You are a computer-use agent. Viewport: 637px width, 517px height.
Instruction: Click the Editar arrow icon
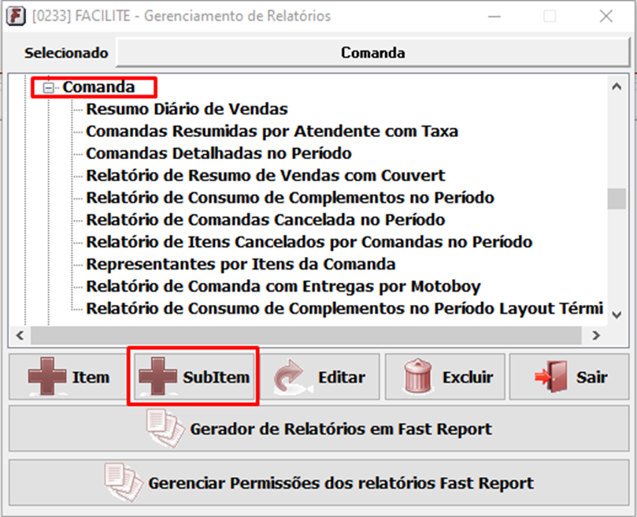tap(291, 378)
